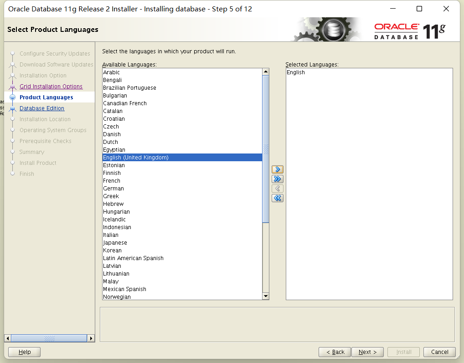Go to Database Edition step
Image resolution: width=464 pixels, height=363 pixels.
(x=42, y=108)
